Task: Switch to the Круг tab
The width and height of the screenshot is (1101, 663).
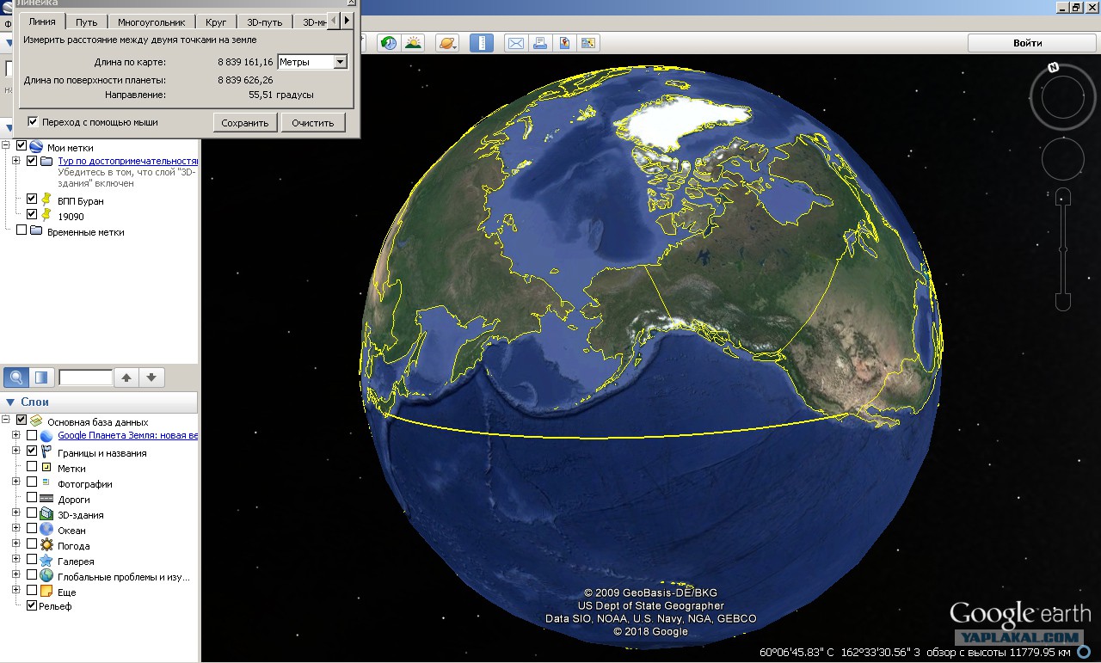Action: point(216,22)
